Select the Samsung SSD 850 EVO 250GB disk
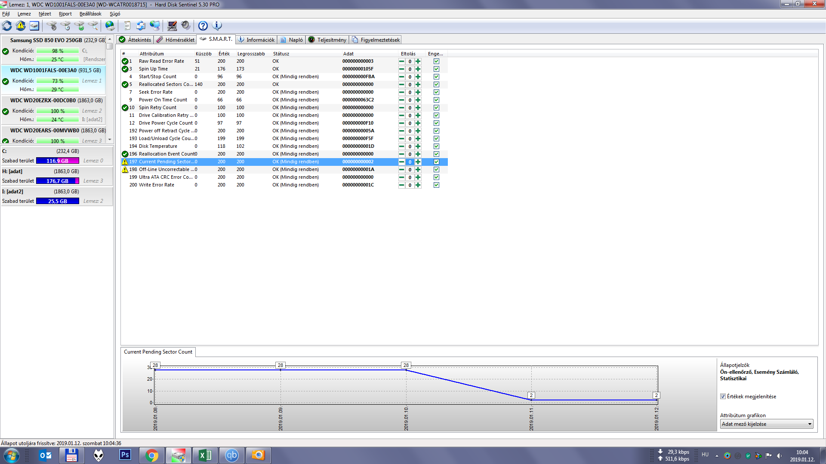The width and height of the screenshot is (826, 464). click(54, 50)
